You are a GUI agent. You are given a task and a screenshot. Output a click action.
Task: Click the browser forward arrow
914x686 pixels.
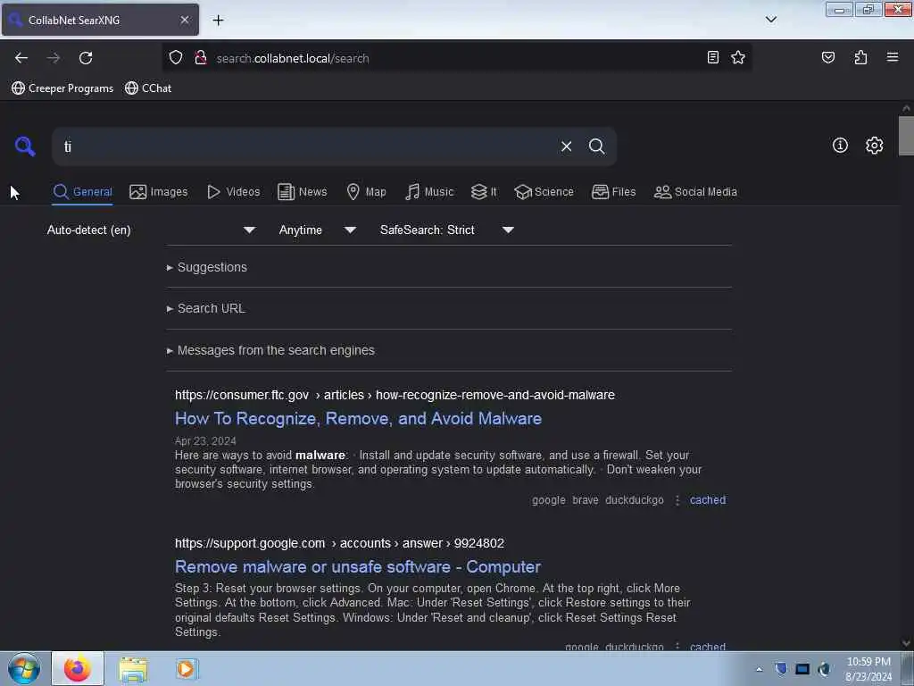point(54,58)
